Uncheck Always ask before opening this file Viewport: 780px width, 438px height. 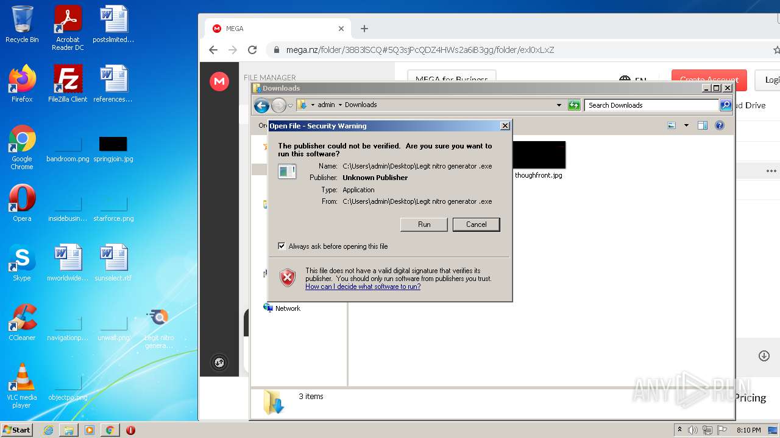click(x=282, y=246)
